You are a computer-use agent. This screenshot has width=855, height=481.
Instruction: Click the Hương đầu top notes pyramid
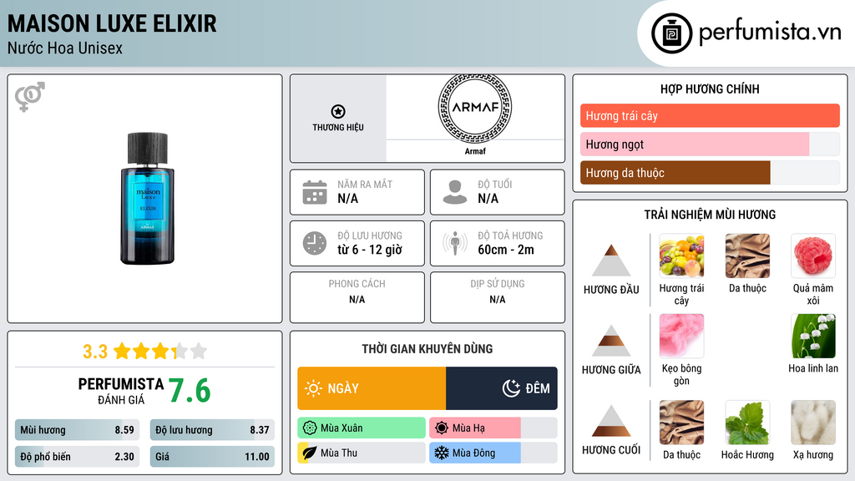[611, 261]
